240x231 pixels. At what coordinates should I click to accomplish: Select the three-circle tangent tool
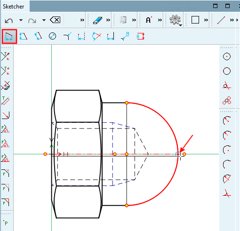click(227, 100)
